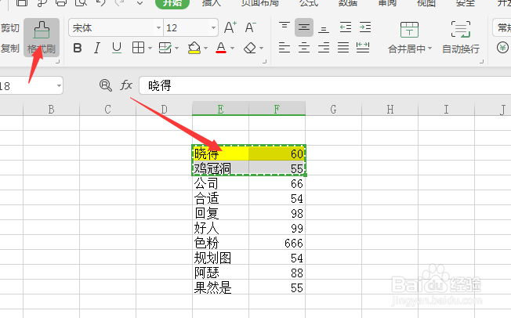Activate the Format Painter (格式刷) tool
Viewport: 511px width, 318px height.
[x=42, y=38]
